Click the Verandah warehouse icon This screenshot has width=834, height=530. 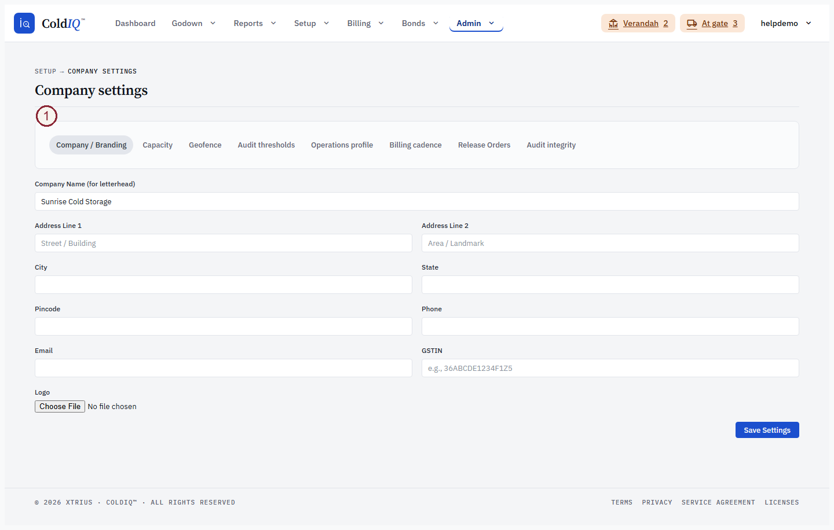(613, 24)
